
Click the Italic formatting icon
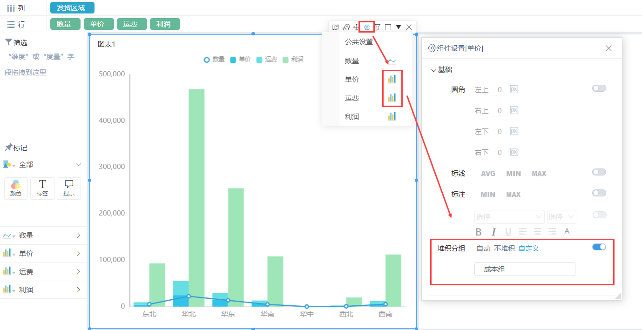pyautogui.click(x=494, y=232)
